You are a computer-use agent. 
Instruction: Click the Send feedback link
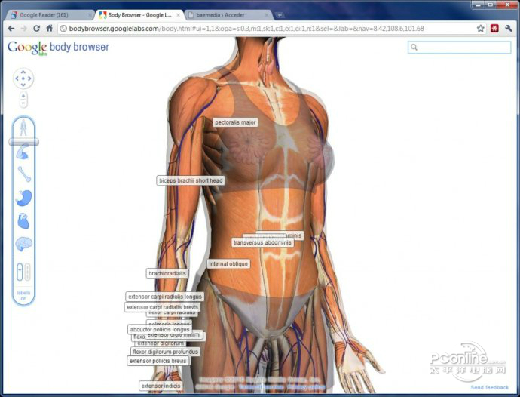(x=490, y=387)
